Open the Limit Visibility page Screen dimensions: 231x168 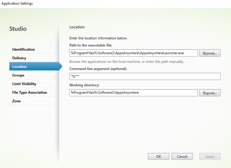24,84
